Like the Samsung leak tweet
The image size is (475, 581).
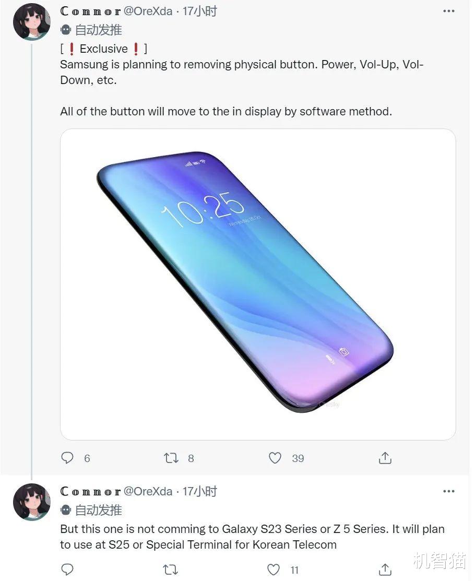click(x=275, y=458)
